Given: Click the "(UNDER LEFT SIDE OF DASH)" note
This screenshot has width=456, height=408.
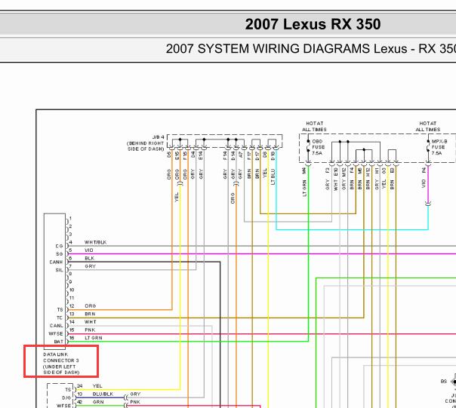Looking at the screenshot, I should [61, 370].
